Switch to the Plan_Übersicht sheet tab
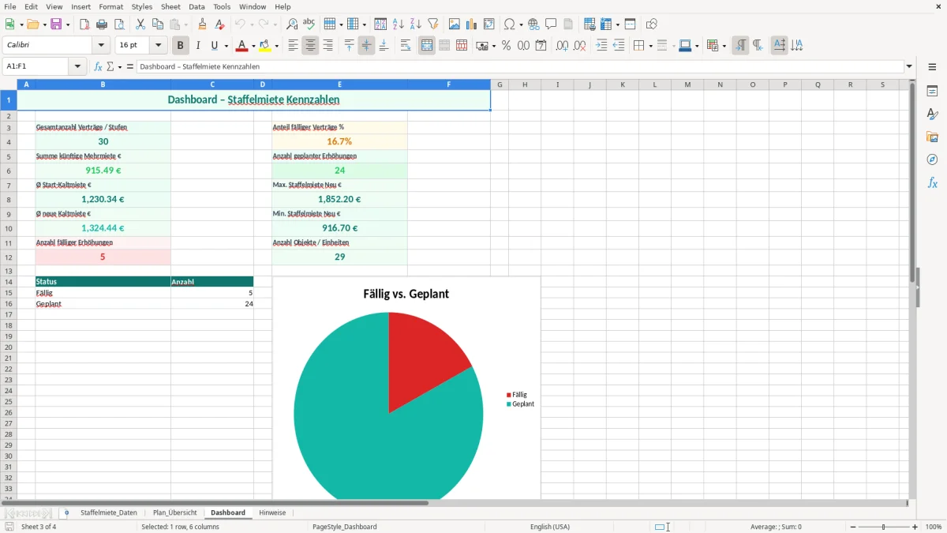The image size is (947, 533). 175,513
